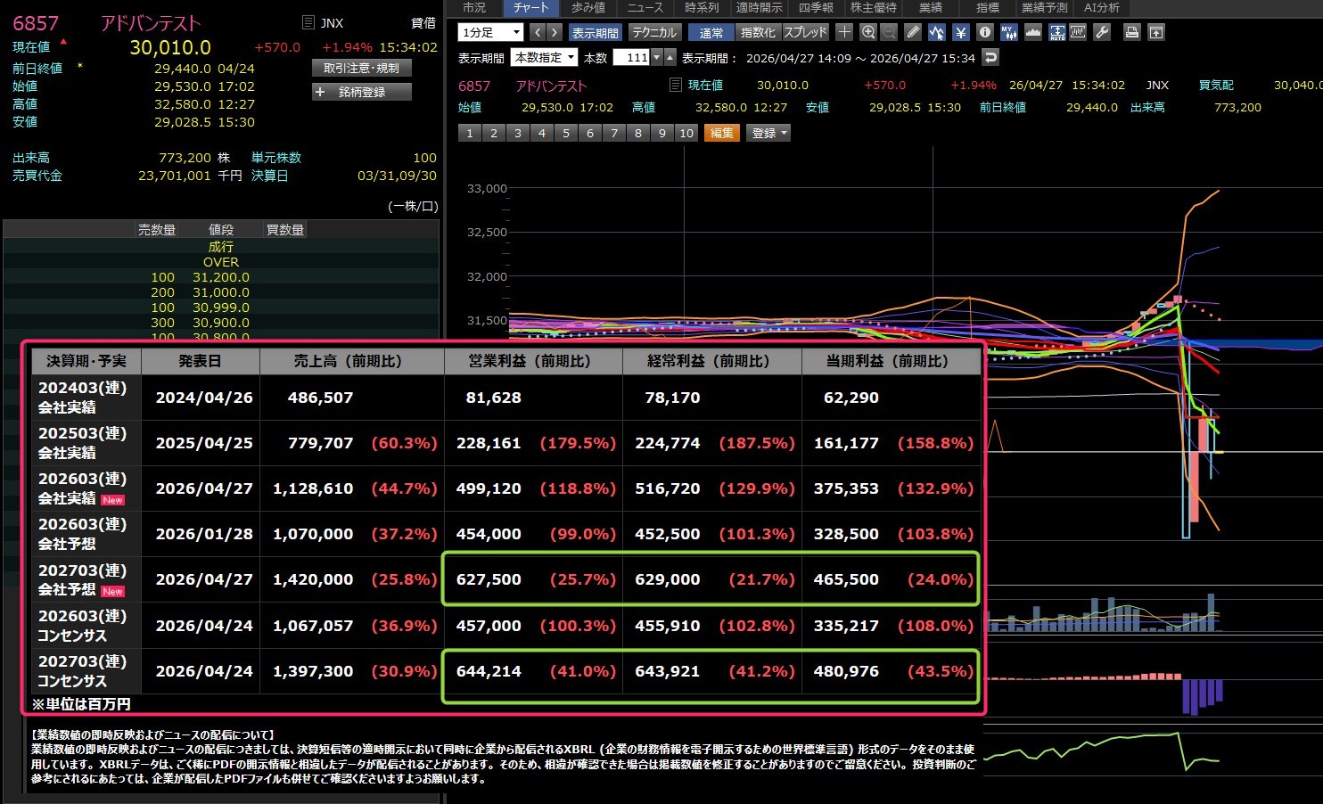This screenshot has height=804, width=1323.
Task: Enable スプレッド chart mode
Action: [x=806, y=32]
